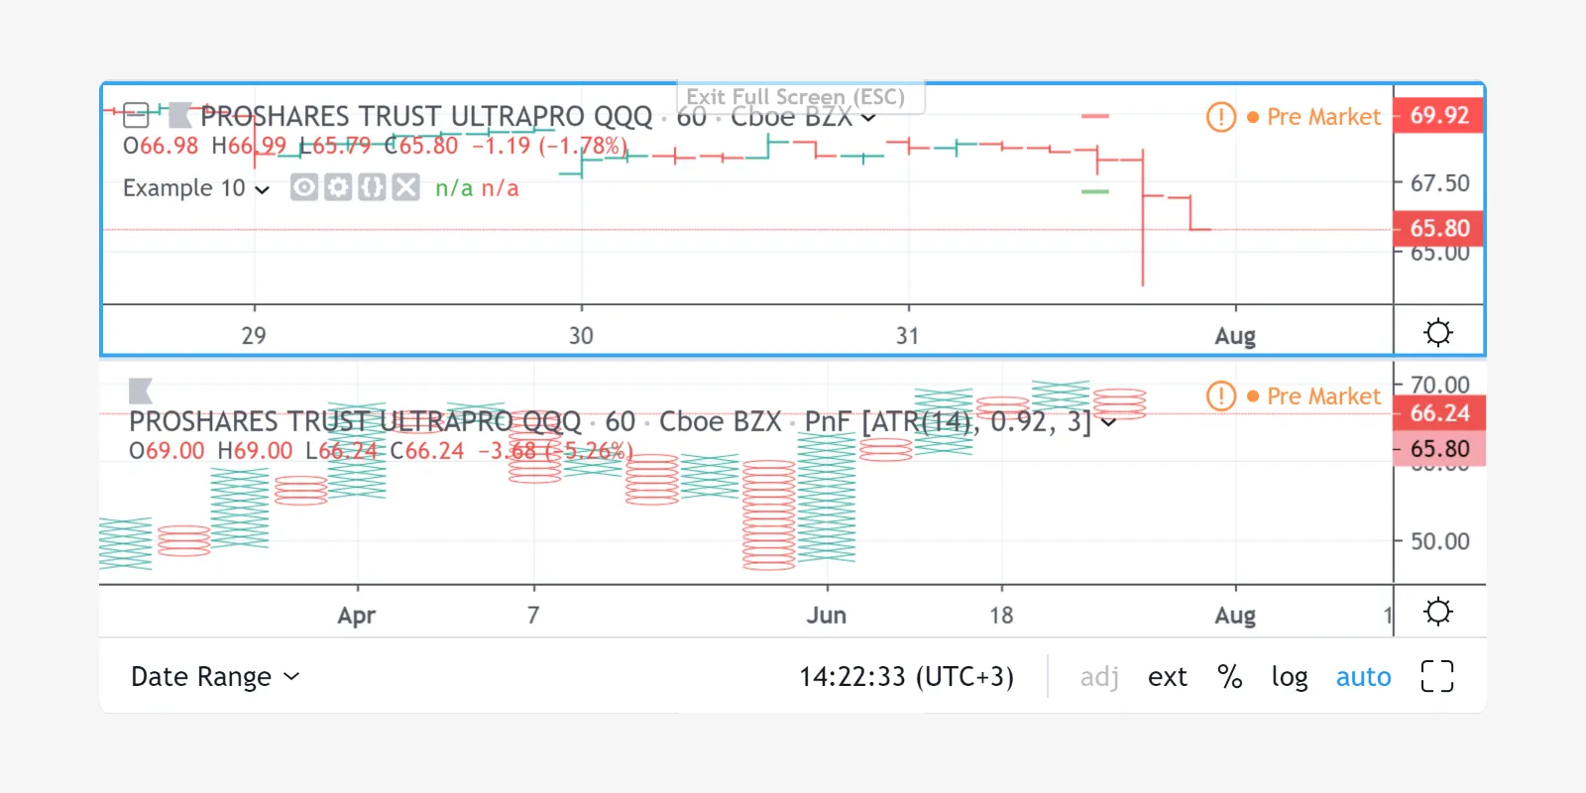Collapse the top chart legend box icon

point(136,115)
